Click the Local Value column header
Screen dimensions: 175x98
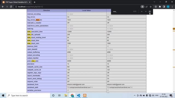pos(86,10)
